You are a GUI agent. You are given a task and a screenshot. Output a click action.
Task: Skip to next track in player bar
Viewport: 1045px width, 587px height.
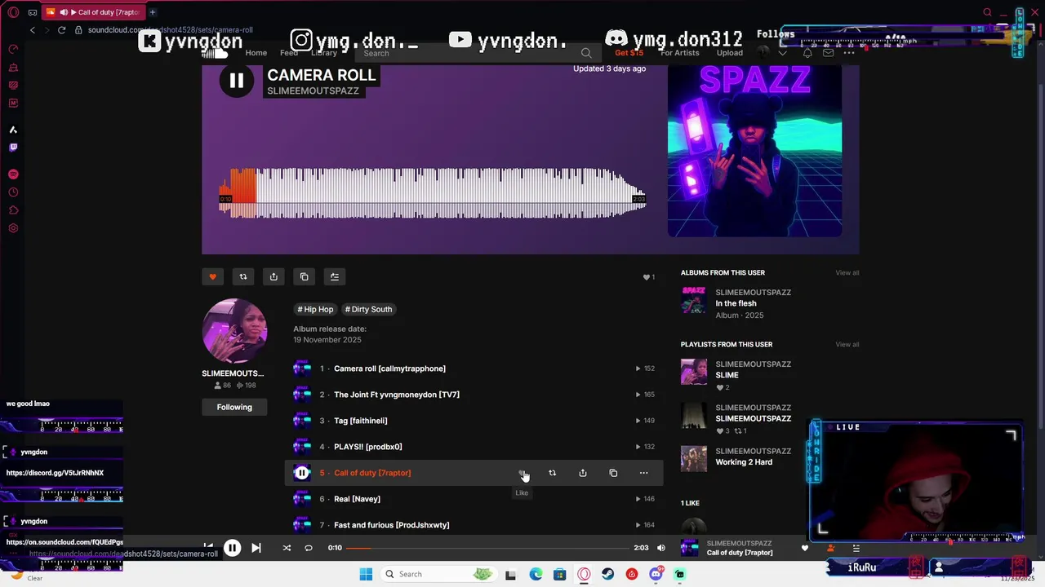[256, 548]
